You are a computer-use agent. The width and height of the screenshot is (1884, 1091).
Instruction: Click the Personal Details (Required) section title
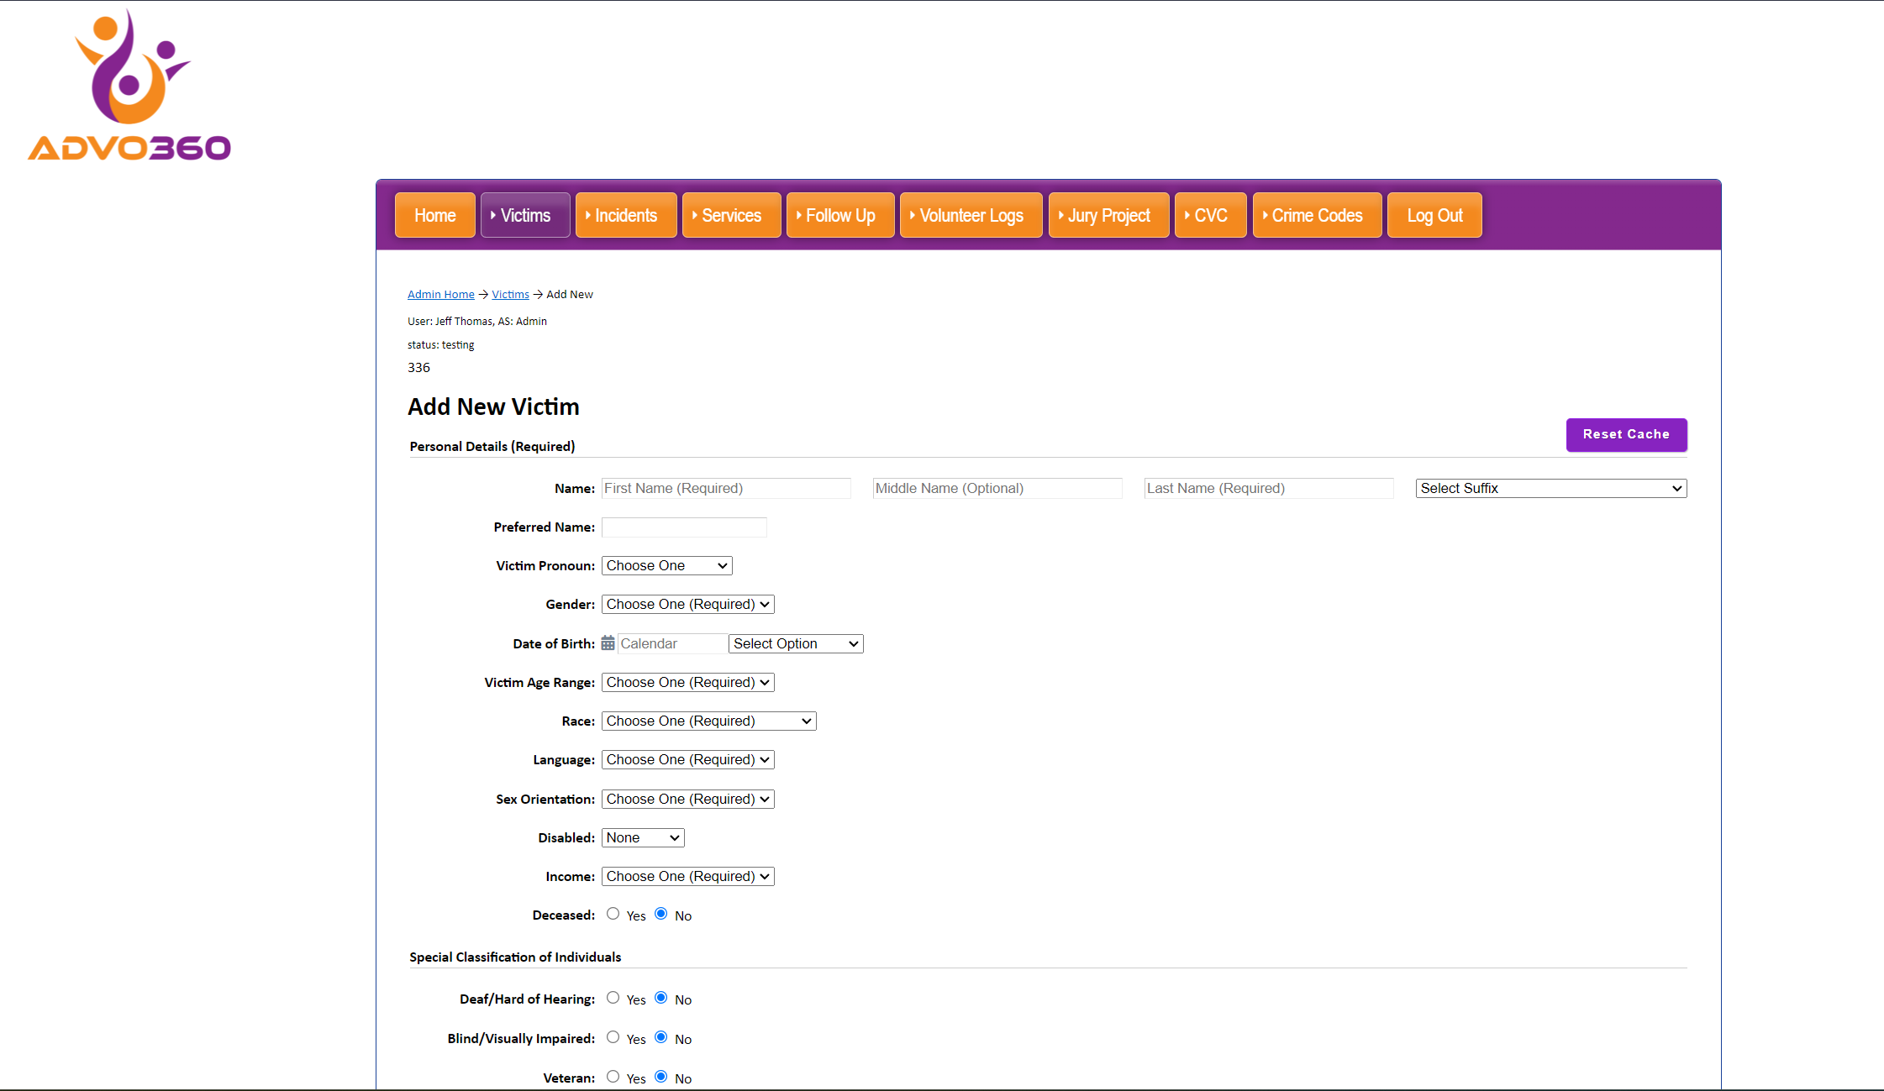[x=492, y=447]
